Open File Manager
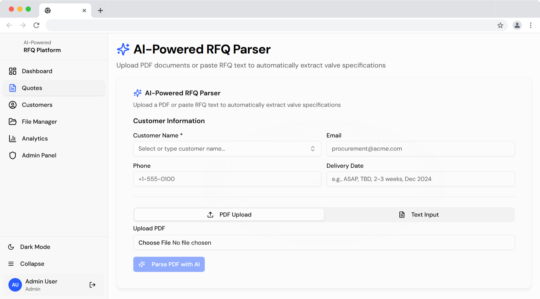The image size is (540, 299). [54, 122]
